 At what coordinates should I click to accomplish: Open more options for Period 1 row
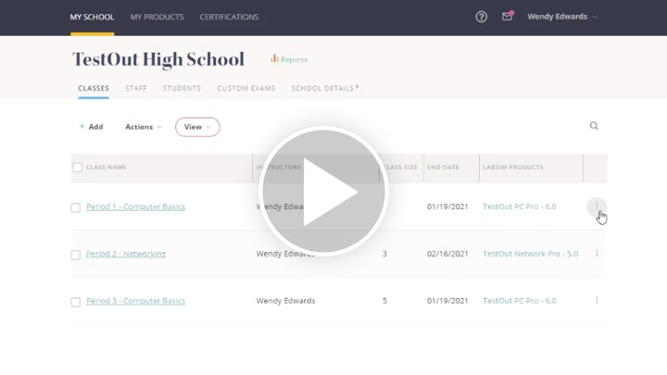597,206
